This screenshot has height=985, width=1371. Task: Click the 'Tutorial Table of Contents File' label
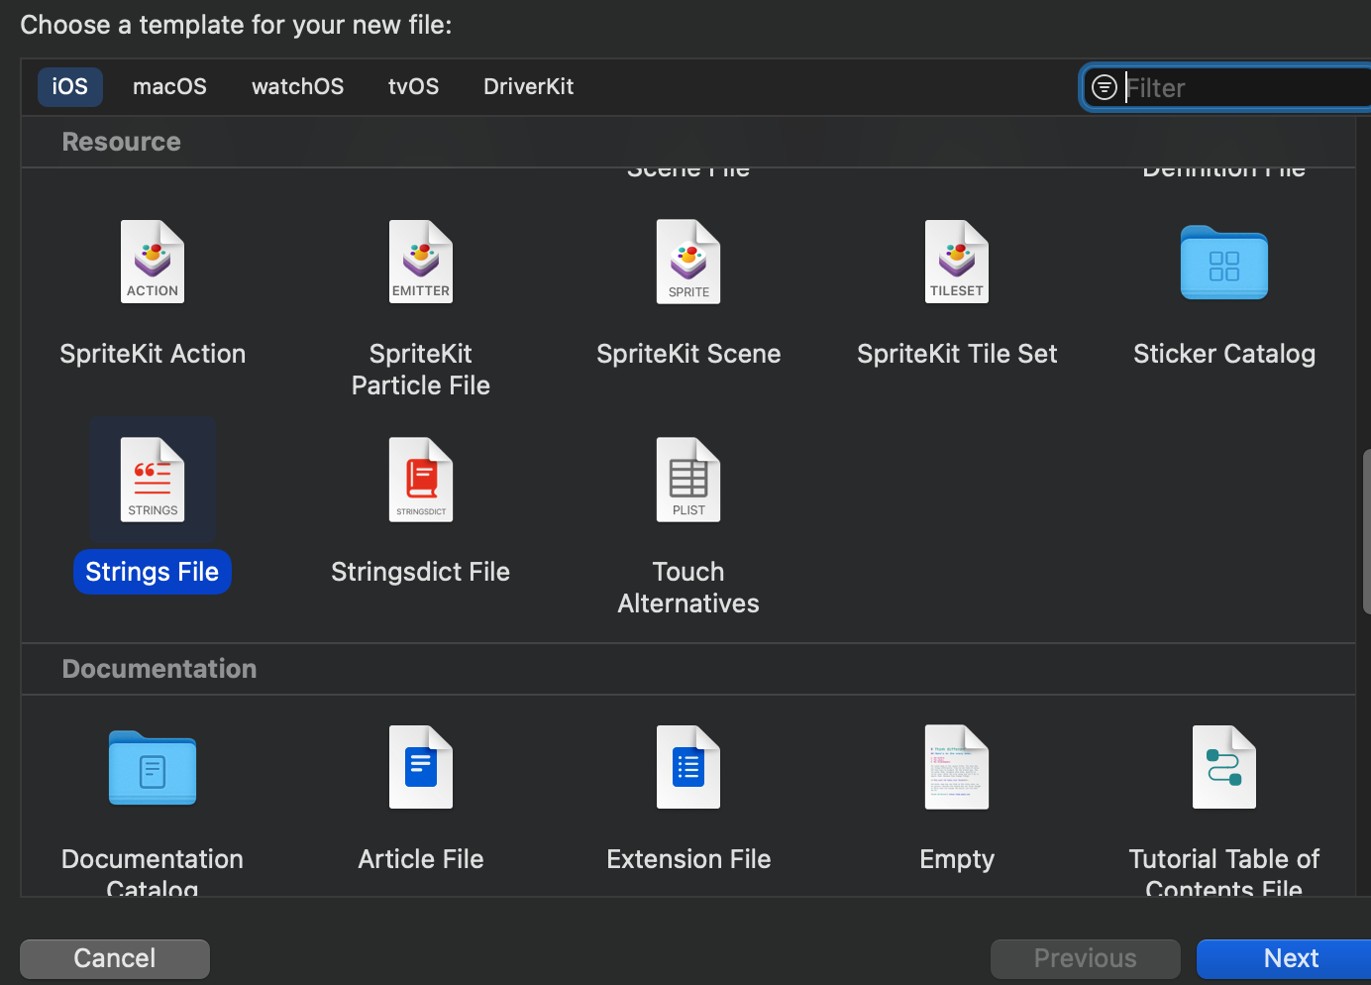coord(1224,871)
